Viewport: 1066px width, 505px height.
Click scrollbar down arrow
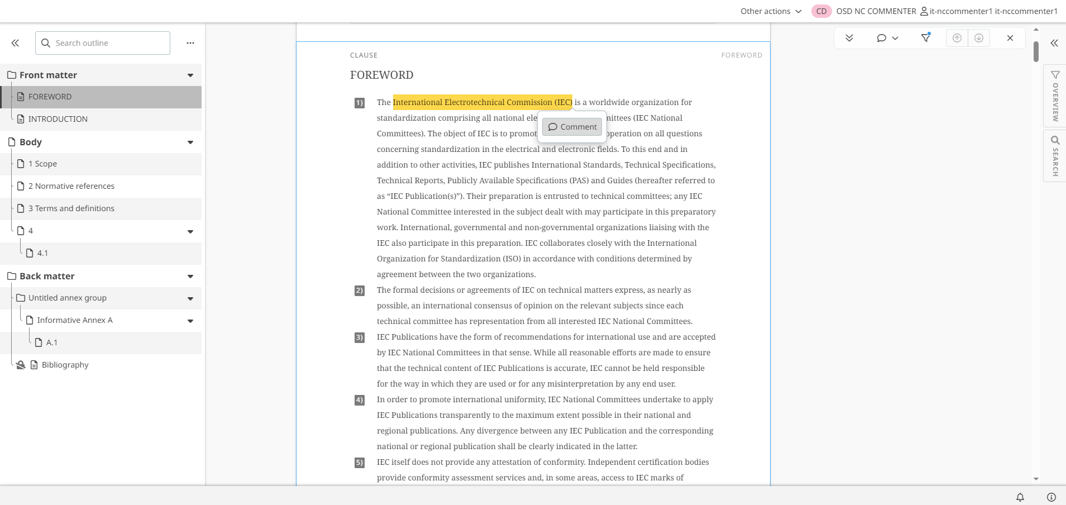click(x=1036, y=479)
